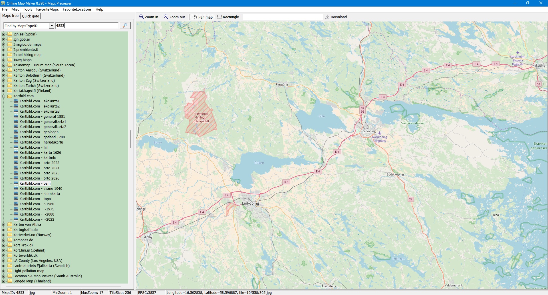Collapse the Kartbild.com tree node
This screenshot has width=548, height=295.
4,96
